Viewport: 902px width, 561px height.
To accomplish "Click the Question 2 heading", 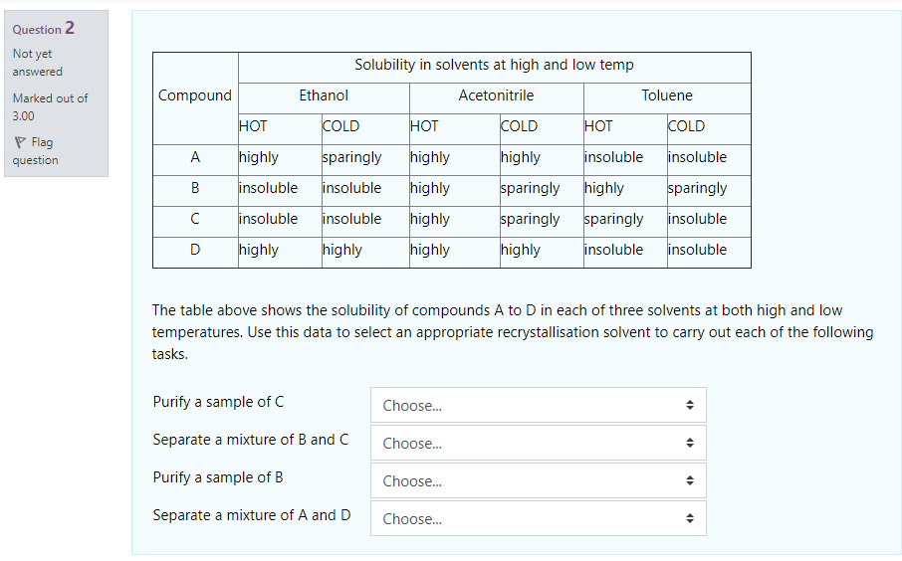I will click(x=43, y=28).
